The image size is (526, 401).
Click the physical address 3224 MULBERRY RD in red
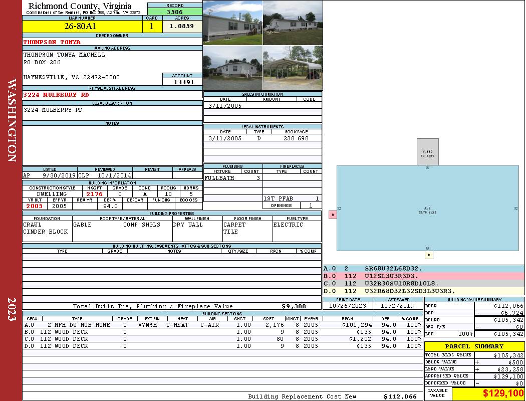[56, 95]
